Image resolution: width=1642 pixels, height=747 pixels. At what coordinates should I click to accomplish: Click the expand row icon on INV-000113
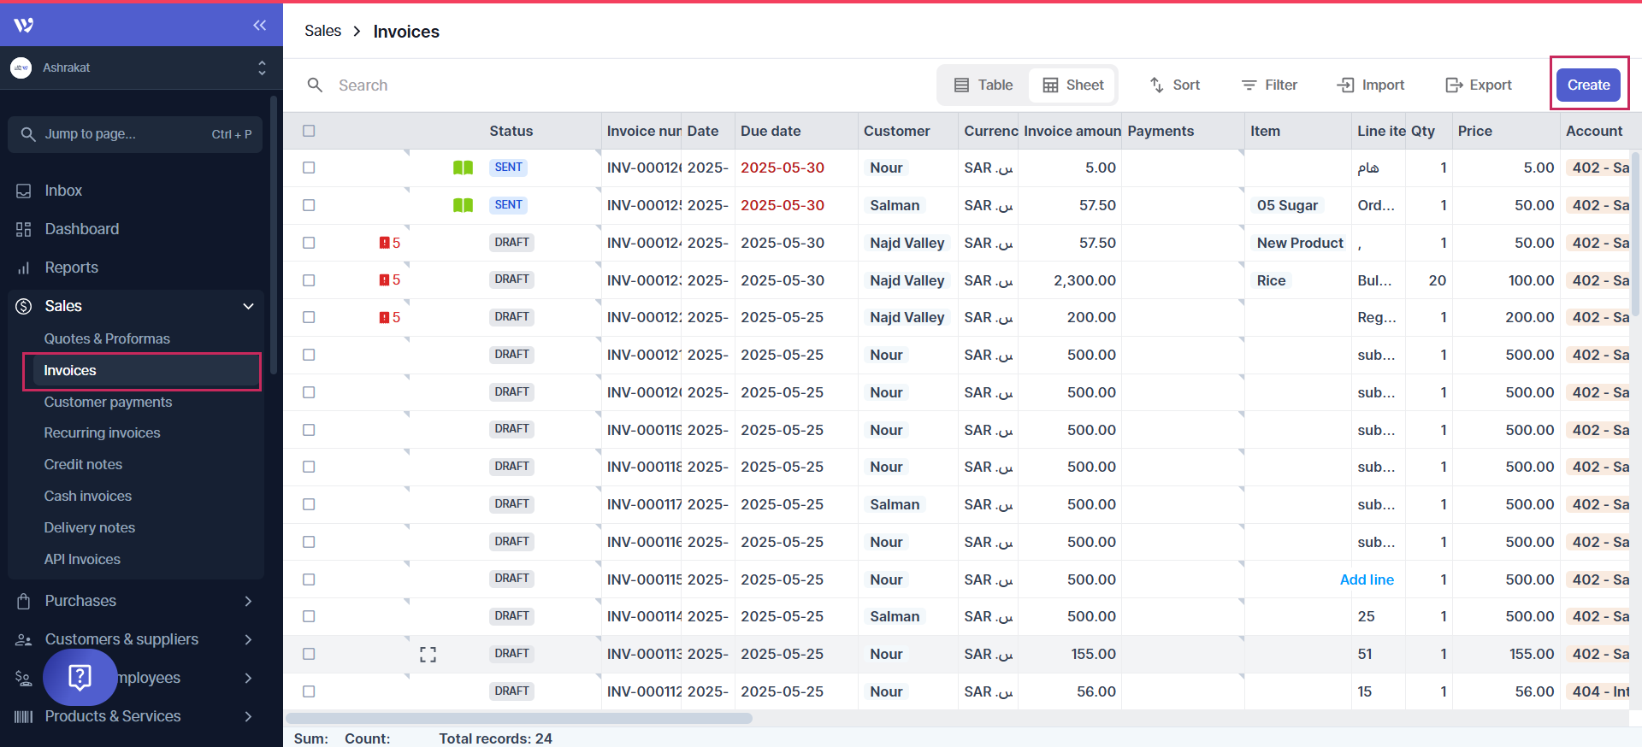(428, 655)
